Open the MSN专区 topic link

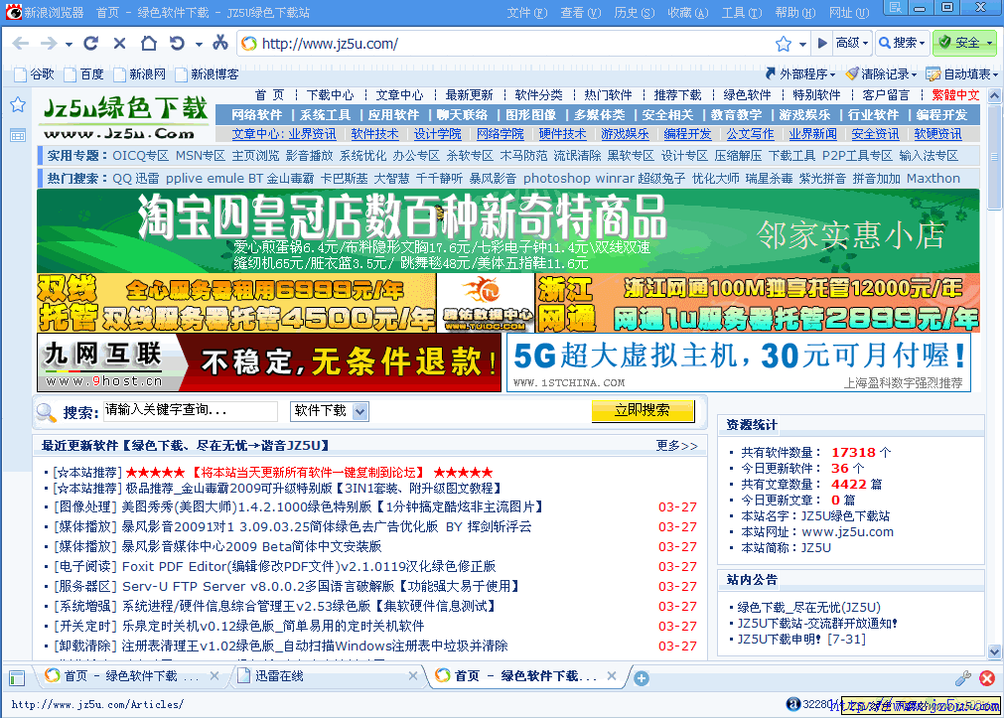point(201,156)
